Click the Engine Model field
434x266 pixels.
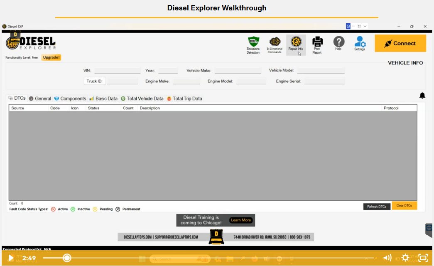tap(251, 81)
